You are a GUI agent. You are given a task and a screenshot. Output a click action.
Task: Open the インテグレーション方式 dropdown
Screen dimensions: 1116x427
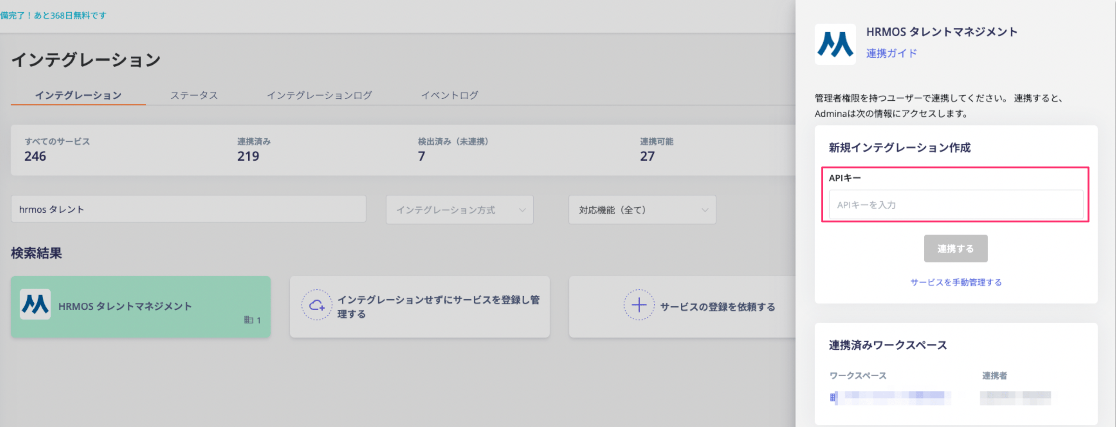click(460, 209)
